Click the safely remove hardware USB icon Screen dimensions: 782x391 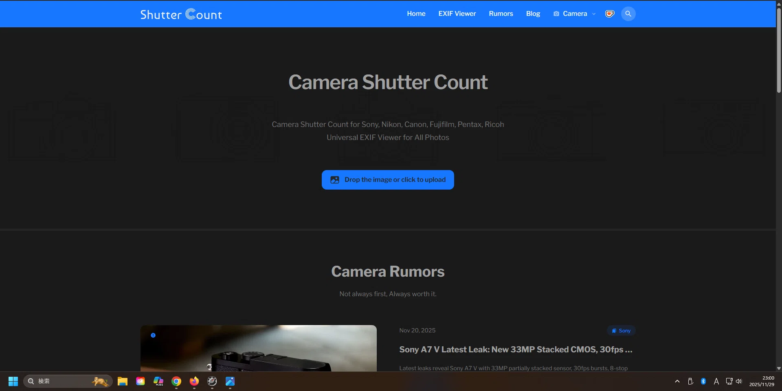(x=690, y=381)
